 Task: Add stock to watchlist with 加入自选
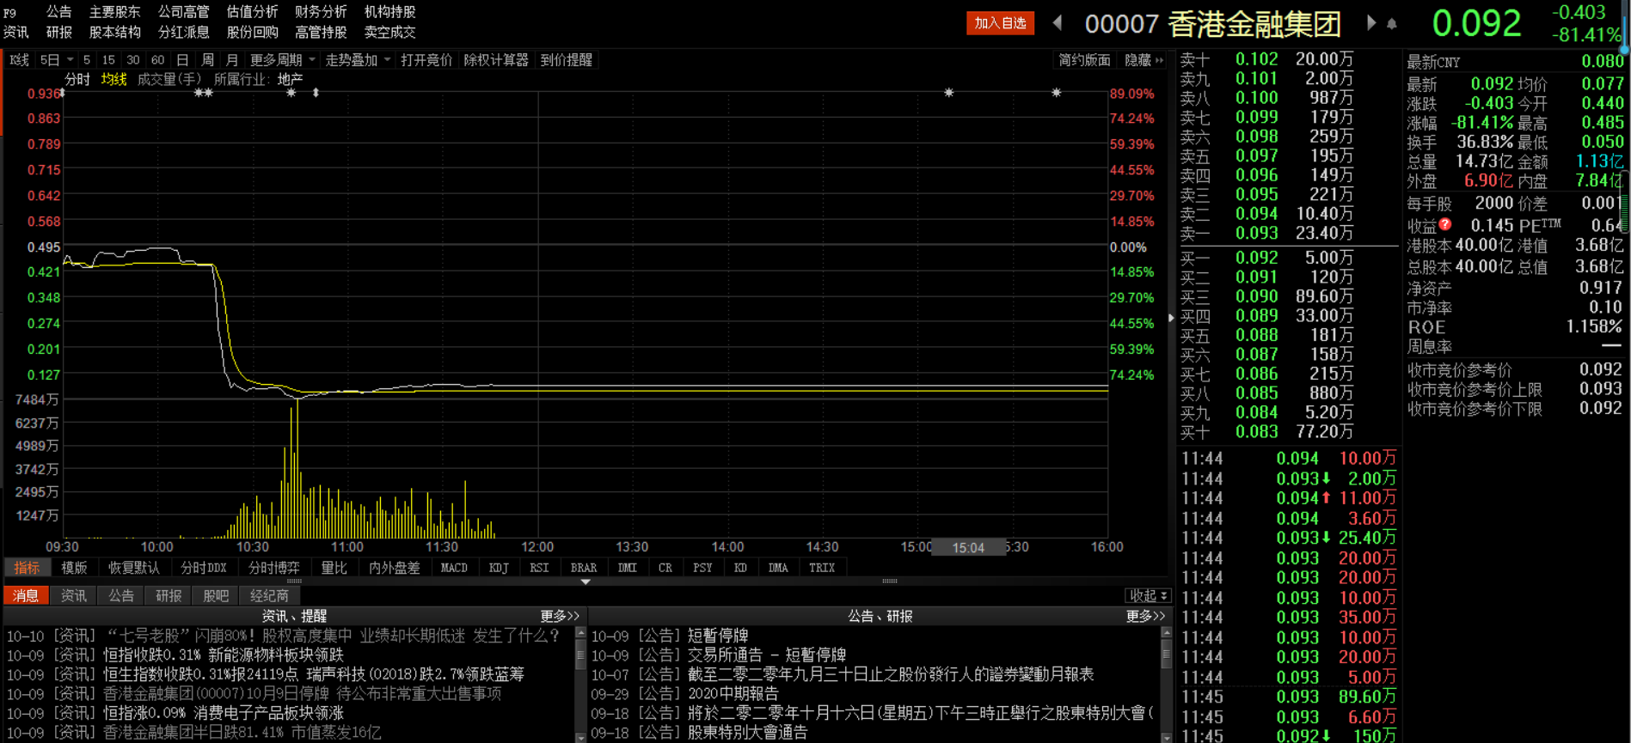(x=1000, y=23)
